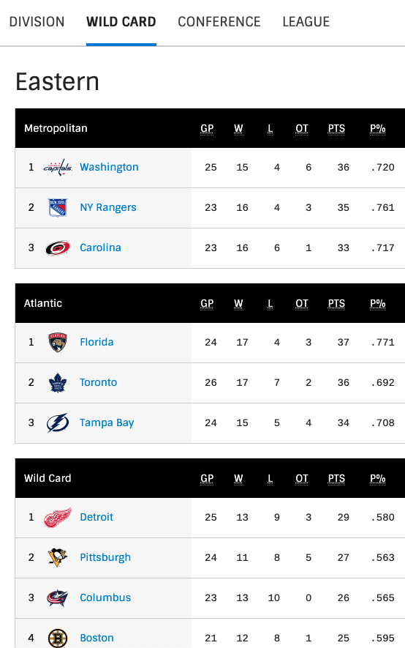Click GP column header in Atlantic table
Viewport: 405px width, 648px height.
pos(207,304)
